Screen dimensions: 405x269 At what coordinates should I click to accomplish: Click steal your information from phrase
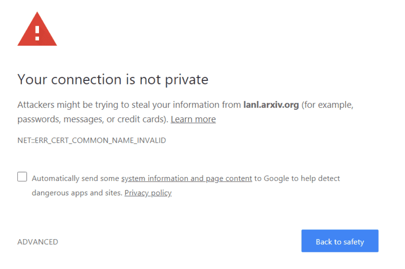tap(186, 105)
